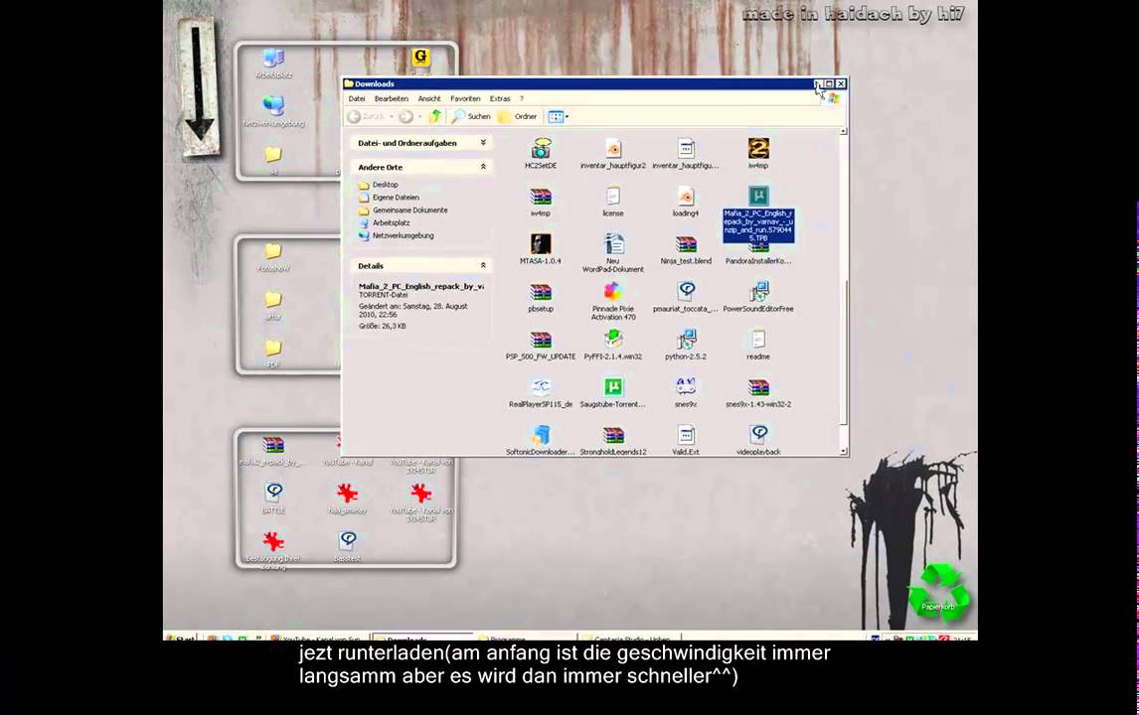Select the MTASA-1.0.4 installer
This screenshot has height=715, width=1139.
(x=541, y=249)
